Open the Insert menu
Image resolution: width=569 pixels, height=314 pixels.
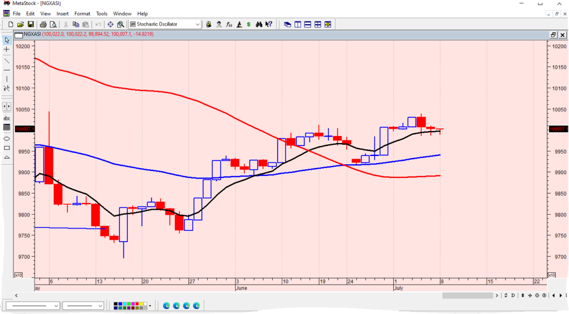point(63,13)
